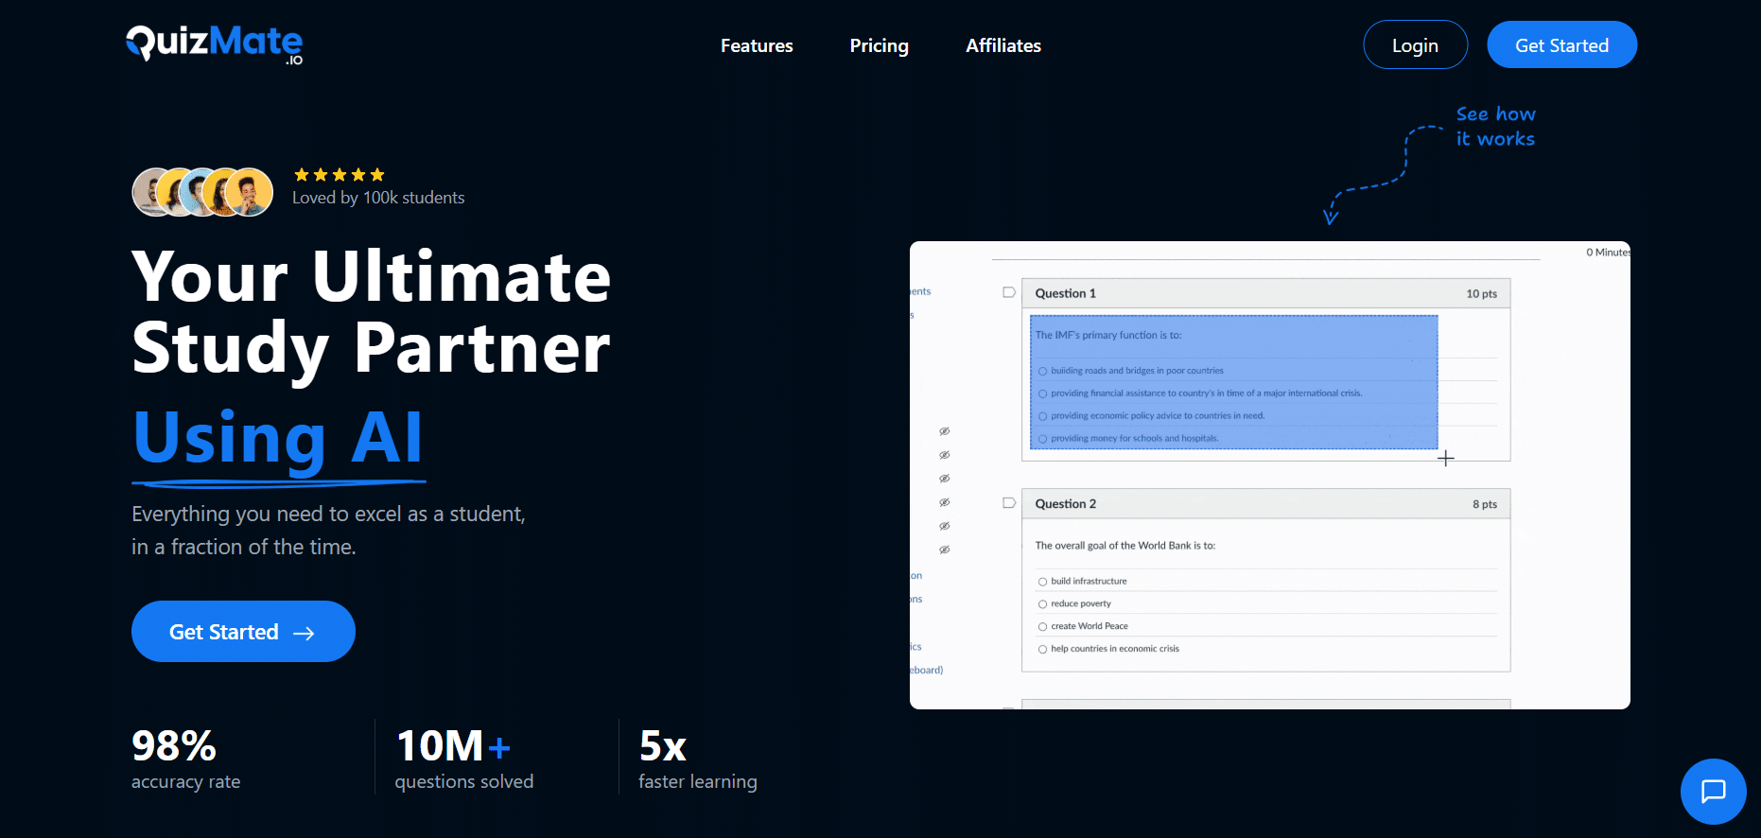The height and width of the screenshot is (838, 1761).
Task: Flag Question 2 in the demo quiz
Action: coord(1009,503)
